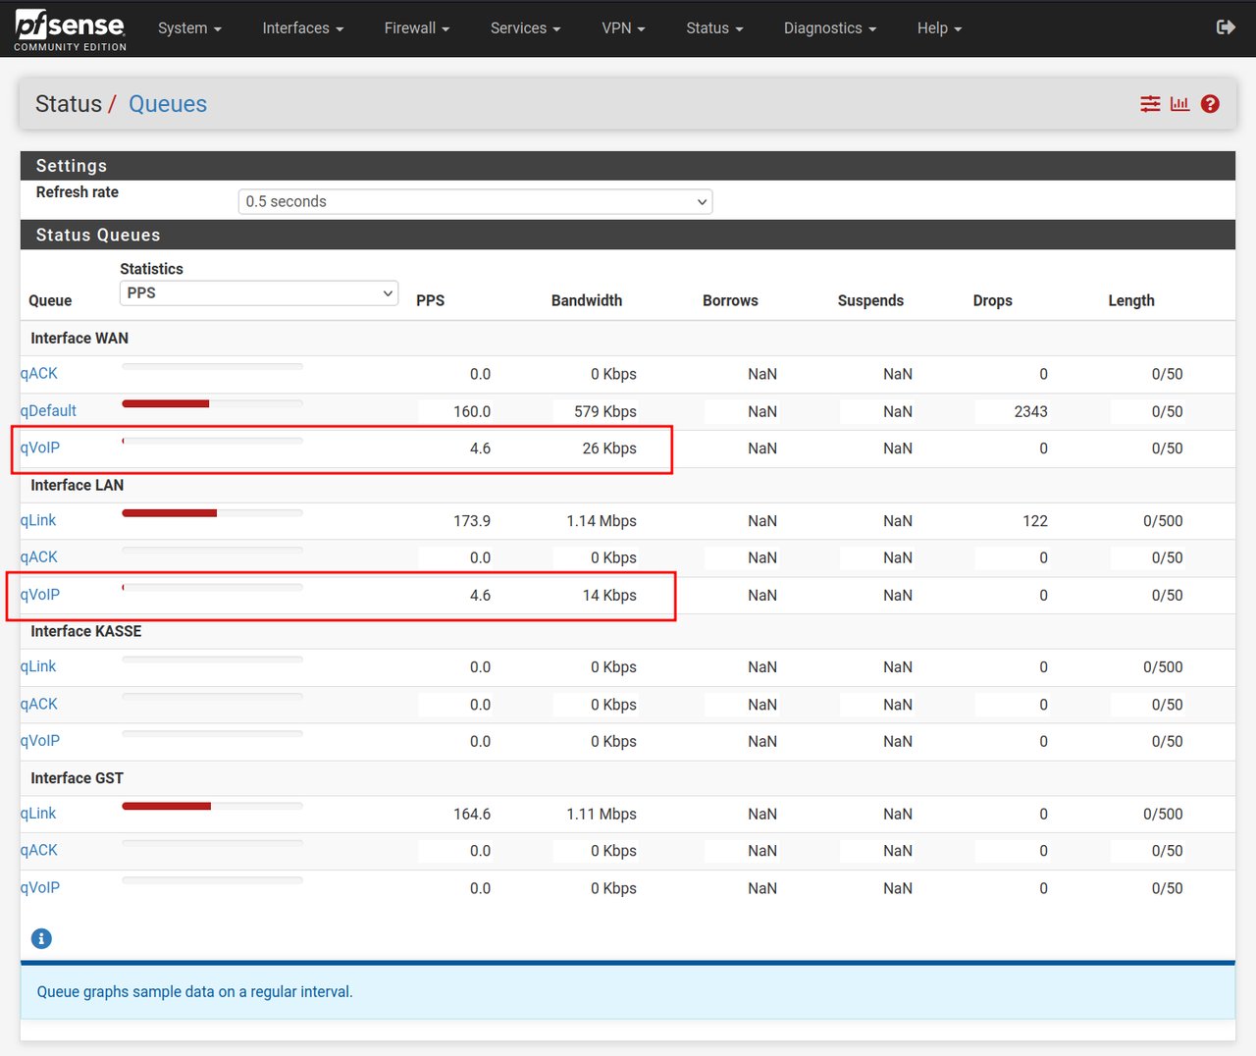Click the 160.0 PPS value
This screenshot has width=1256, height=1056.
point(472,411)
